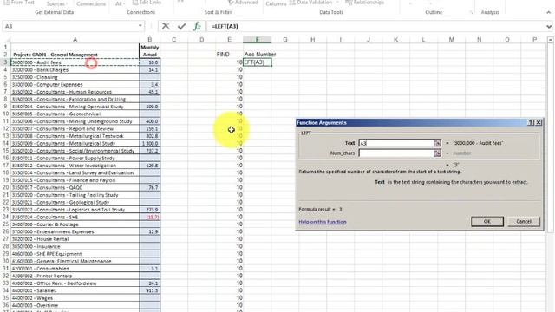Select row 20 header
Image resolution: width=555 pixels, height=312 pixels.
pyautogui.click(x=6, y=187)
